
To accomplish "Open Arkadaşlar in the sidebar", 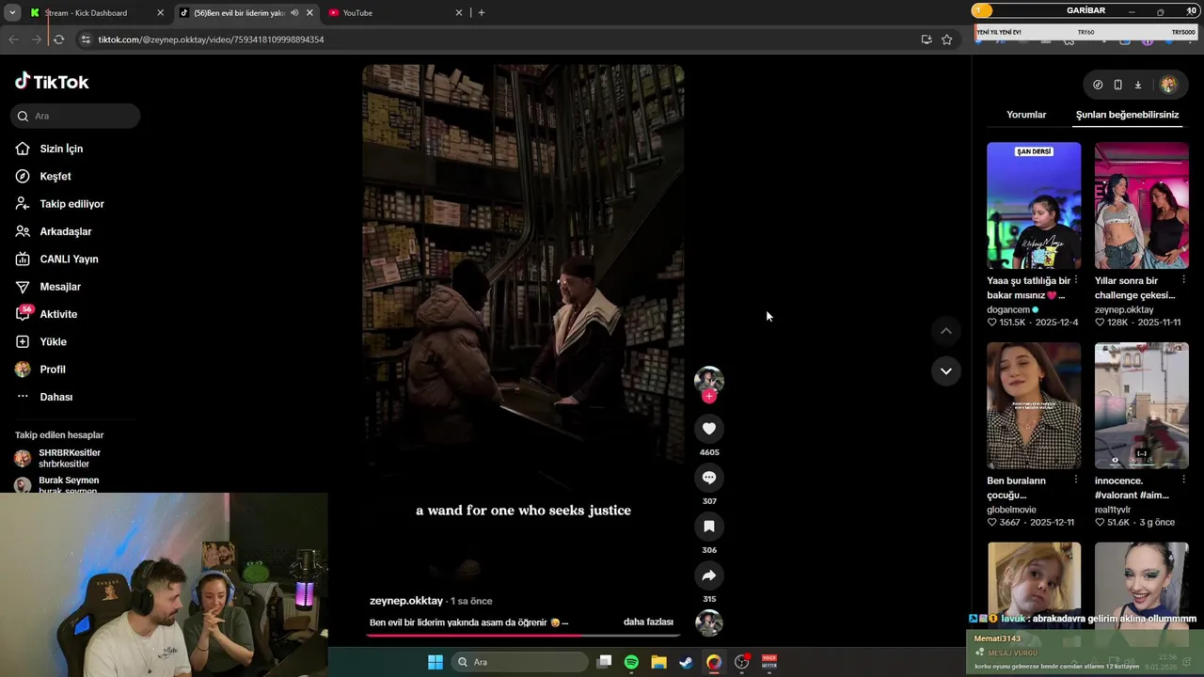I will tap(65, 231).
